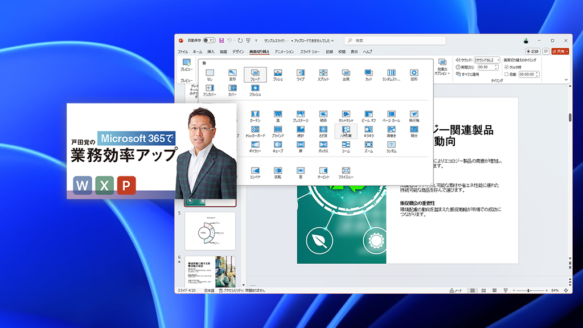Choose the 変形 (Morph) transition
Viewport: 583px width, 328px height.
pyautogui.click(x=232, y=75)
